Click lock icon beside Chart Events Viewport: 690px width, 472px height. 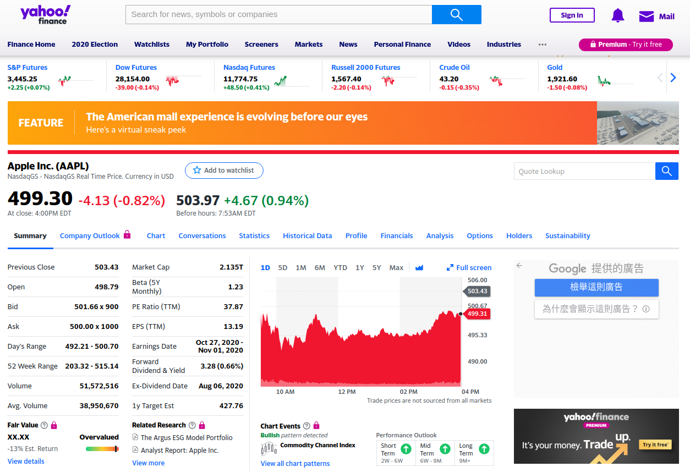tap(316, 426)
